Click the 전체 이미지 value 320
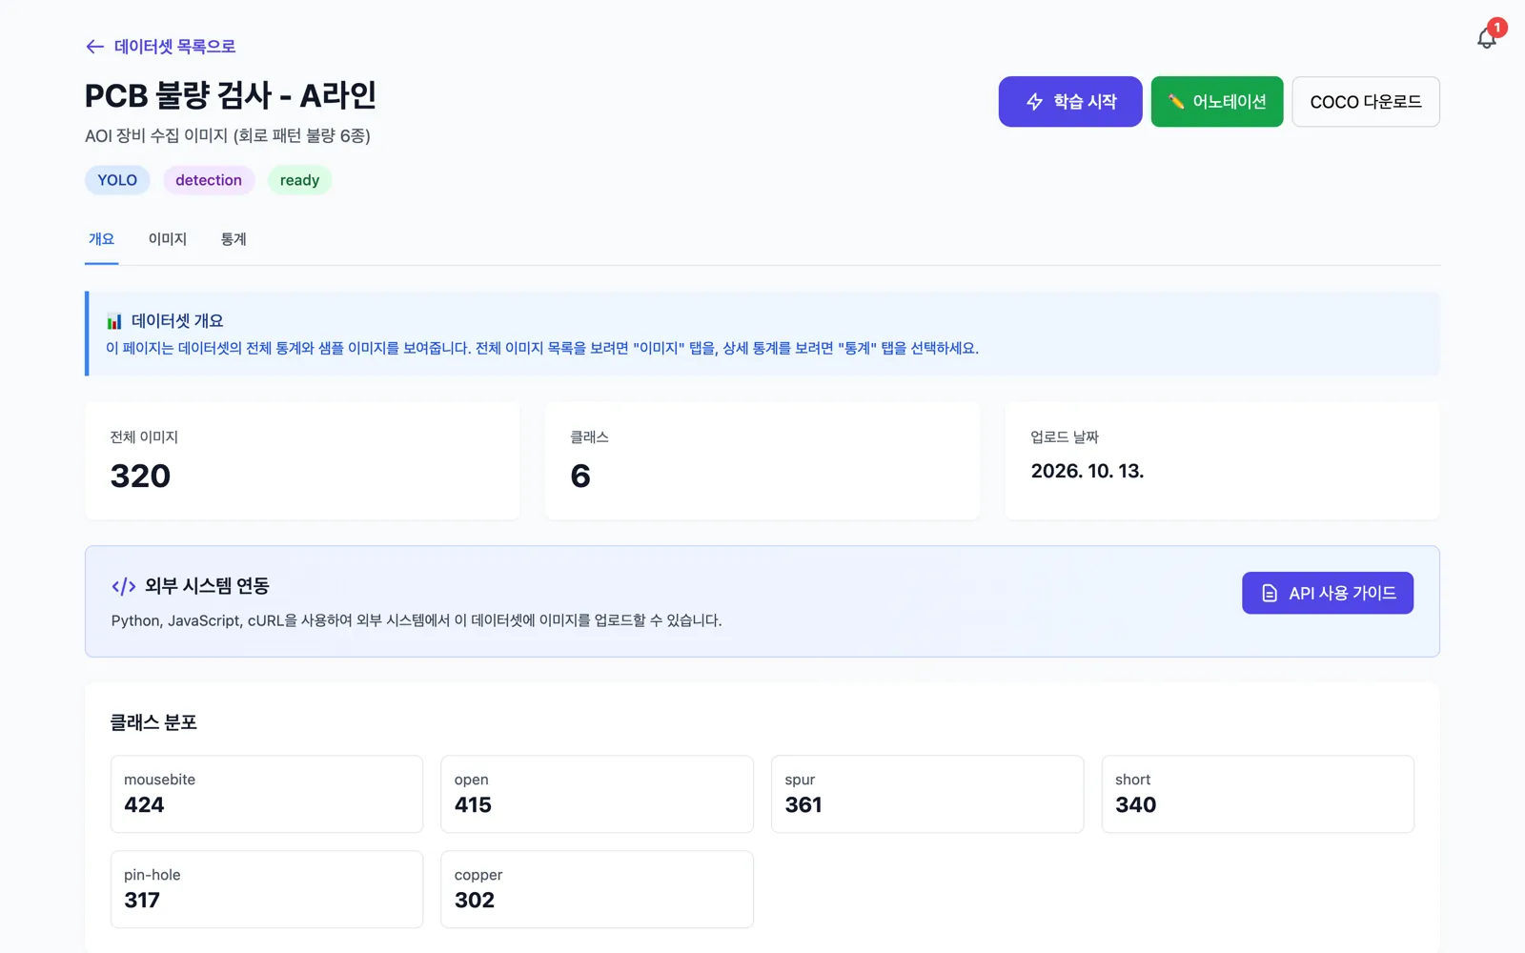The width and height of the screenshot is (1525, 953). [x=140, y=476]
